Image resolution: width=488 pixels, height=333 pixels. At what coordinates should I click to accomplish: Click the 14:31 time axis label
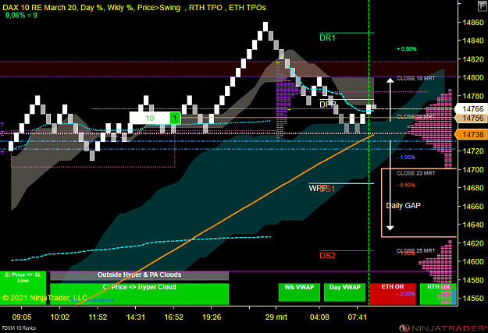[x=136, y=317]
